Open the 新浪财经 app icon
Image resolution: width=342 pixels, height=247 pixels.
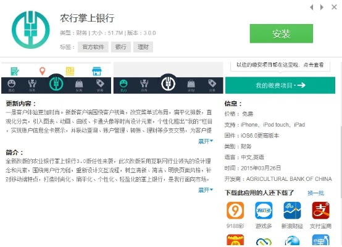(x=292, y=211)
